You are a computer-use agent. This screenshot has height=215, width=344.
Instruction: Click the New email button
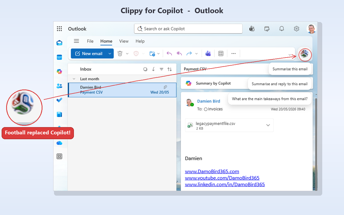[x=89, y=53]
